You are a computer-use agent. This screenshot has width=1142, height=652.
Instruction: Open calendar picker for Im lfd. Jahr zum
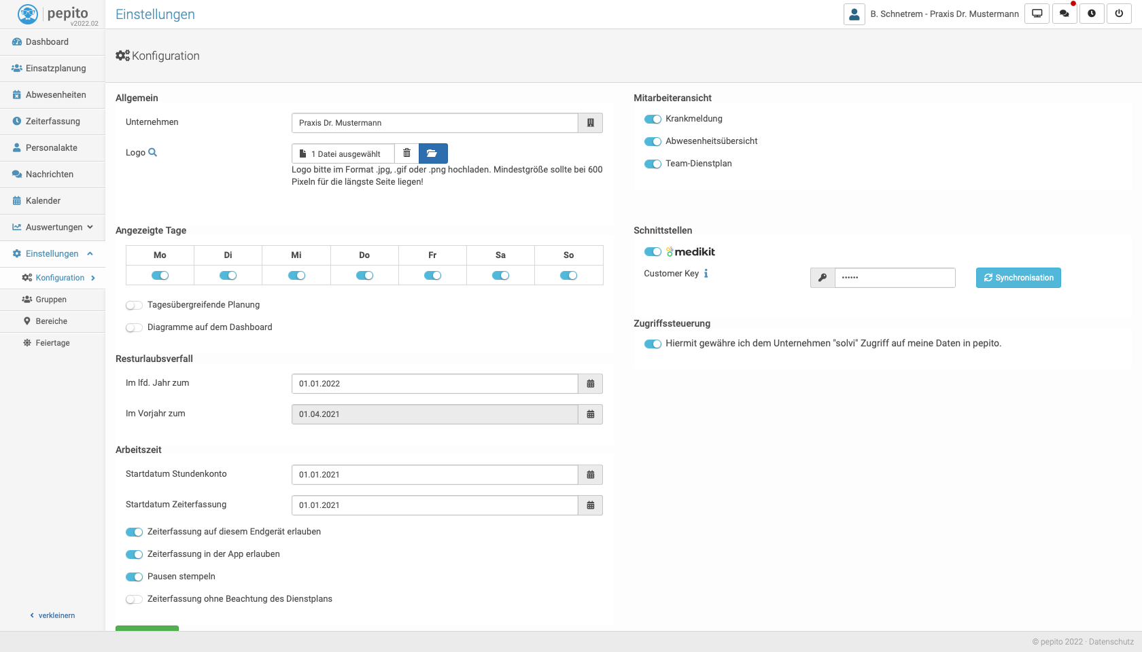590,384
